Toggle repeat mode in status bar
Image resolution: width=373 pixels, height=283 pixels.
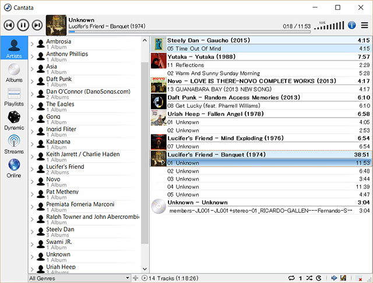[x=291, y=278]
